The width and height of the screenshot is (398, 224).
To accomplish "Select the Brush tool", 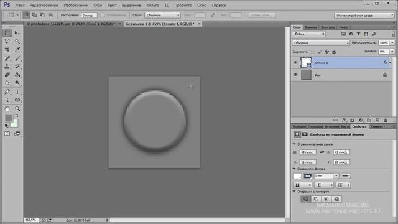I will [17, 58].
